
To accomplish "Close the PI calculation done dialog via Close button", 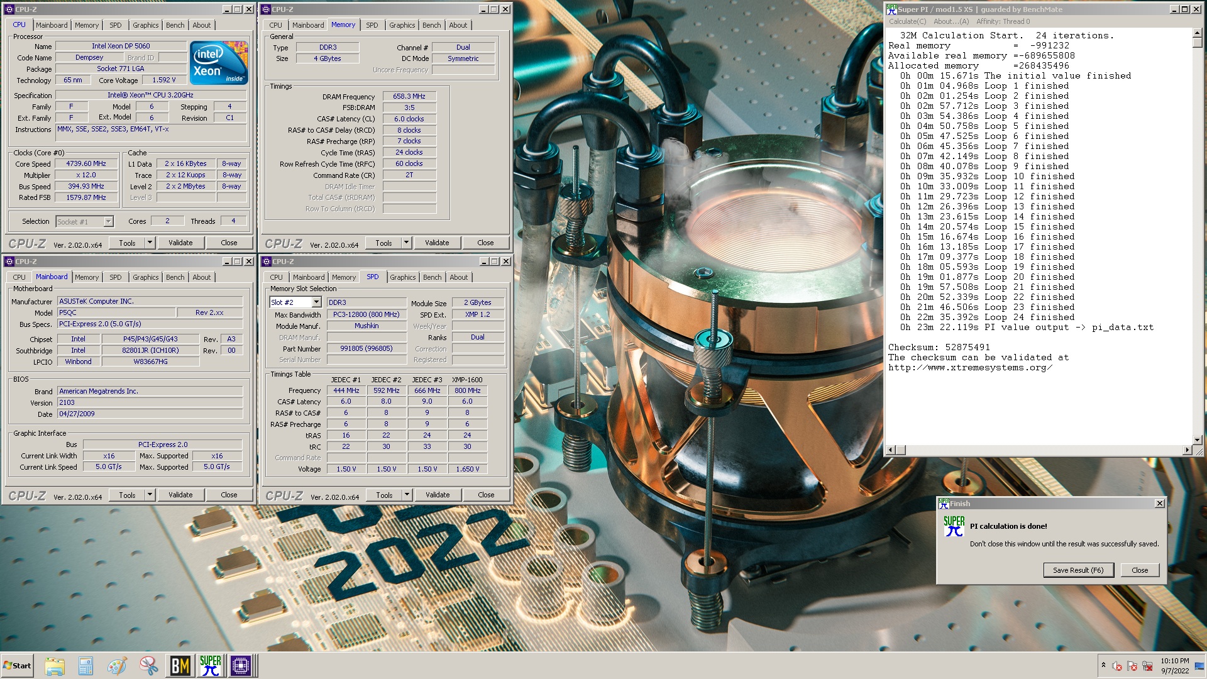I will 1140,570.
